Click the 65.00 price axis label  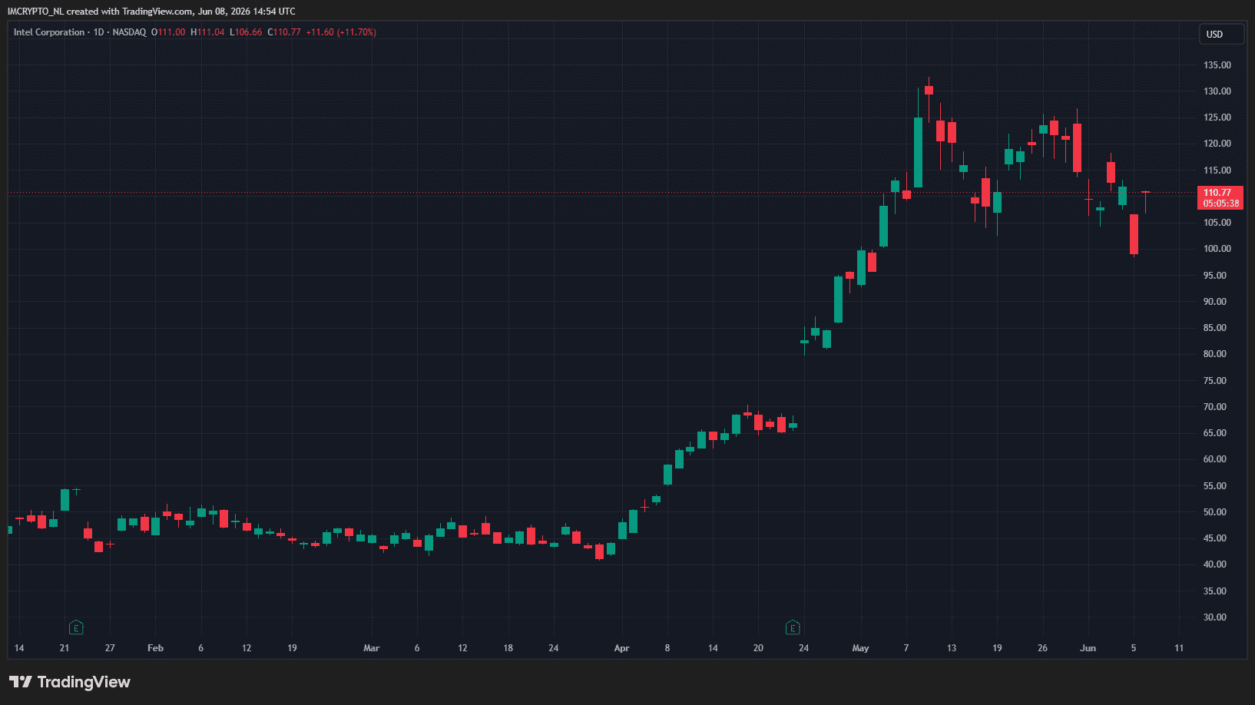[1215, 433]
